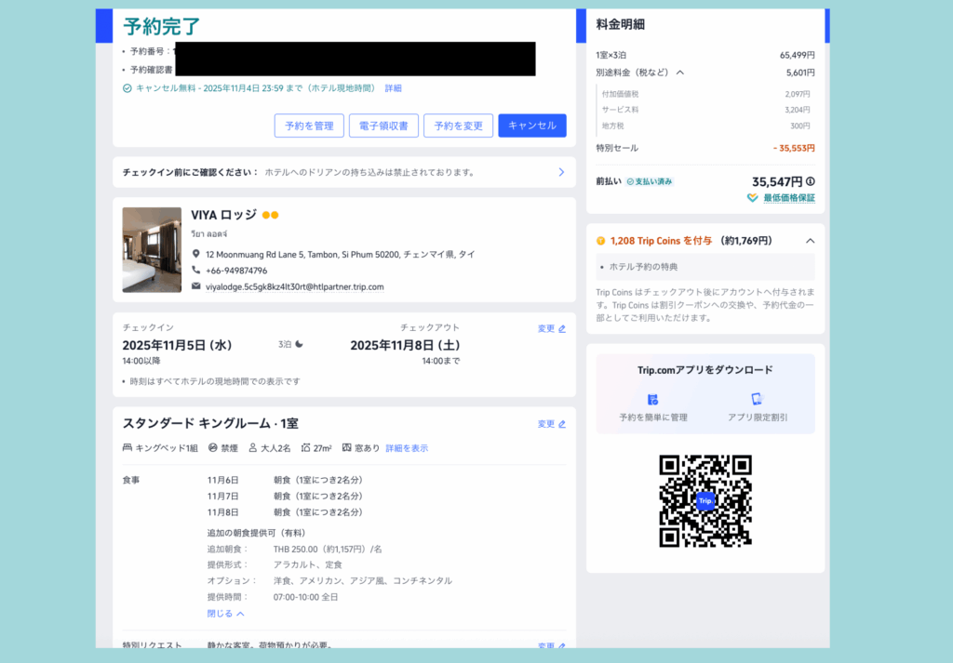Screen dimensions: 953x663
Task: Click the no-smoking 禁煙 icon
Action: (x=213, y=448)
